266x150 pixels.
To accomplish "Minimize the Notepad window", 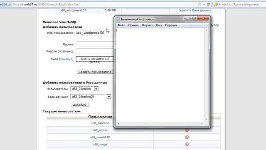I will pyautogui.click(x=187, y=18).
